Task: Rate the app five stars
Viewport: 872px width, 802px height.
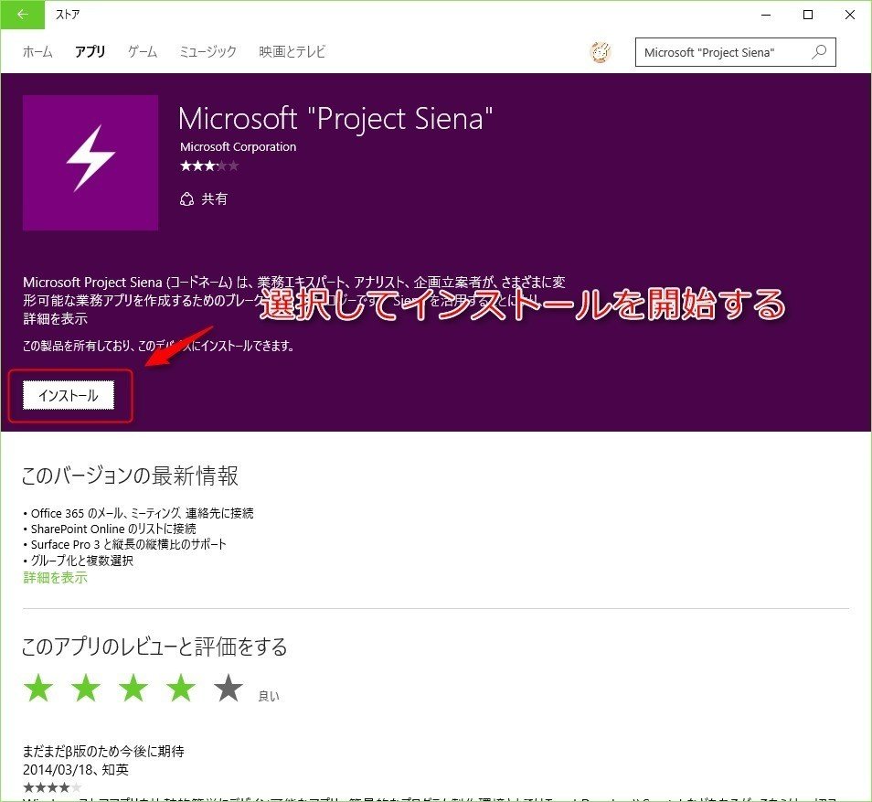Action: click(x=229, y=688)
